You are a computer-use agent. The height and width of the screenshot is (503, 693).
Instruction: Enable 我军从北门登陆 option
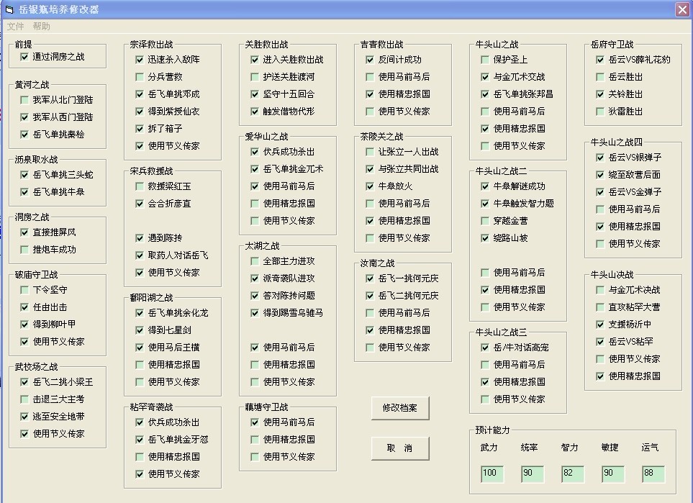click(24, 100)
